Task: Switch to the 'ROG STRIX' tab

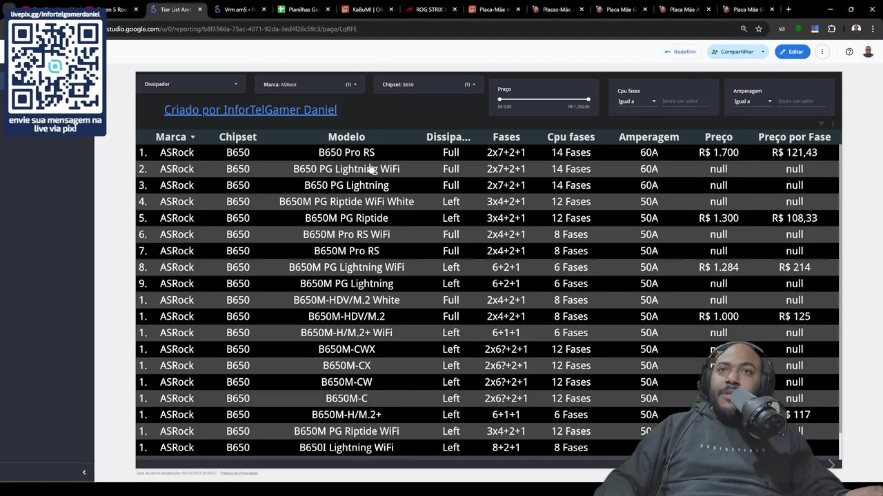Action: point(429,10)
